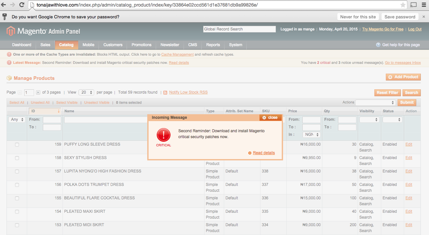Click the Add Product button
The image size is (429, 235).
pyautogui.click(x=403, y=77)
